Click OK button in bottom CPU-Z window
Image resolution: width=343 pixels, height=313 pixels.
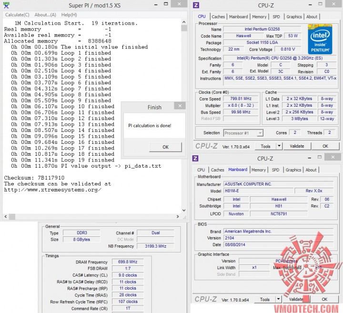coord(324,300)
